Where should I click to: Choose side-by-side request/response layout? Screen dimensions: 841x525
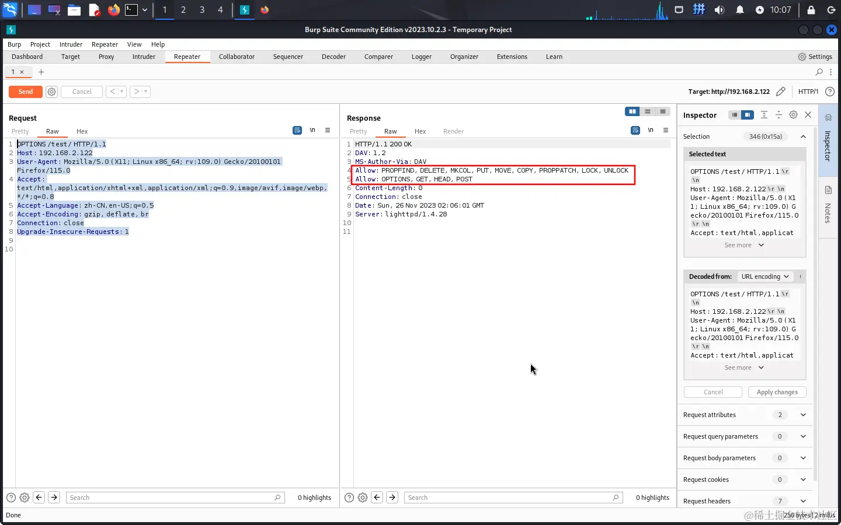[x=632, y=111]
